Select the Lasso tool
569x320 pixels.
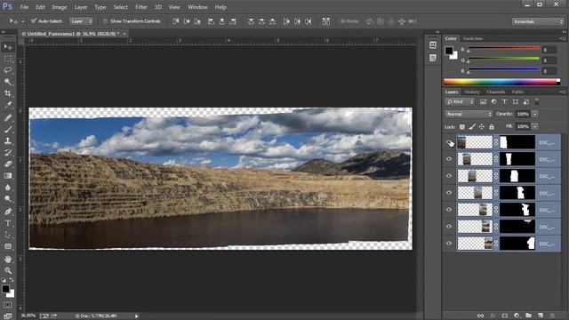8,70
